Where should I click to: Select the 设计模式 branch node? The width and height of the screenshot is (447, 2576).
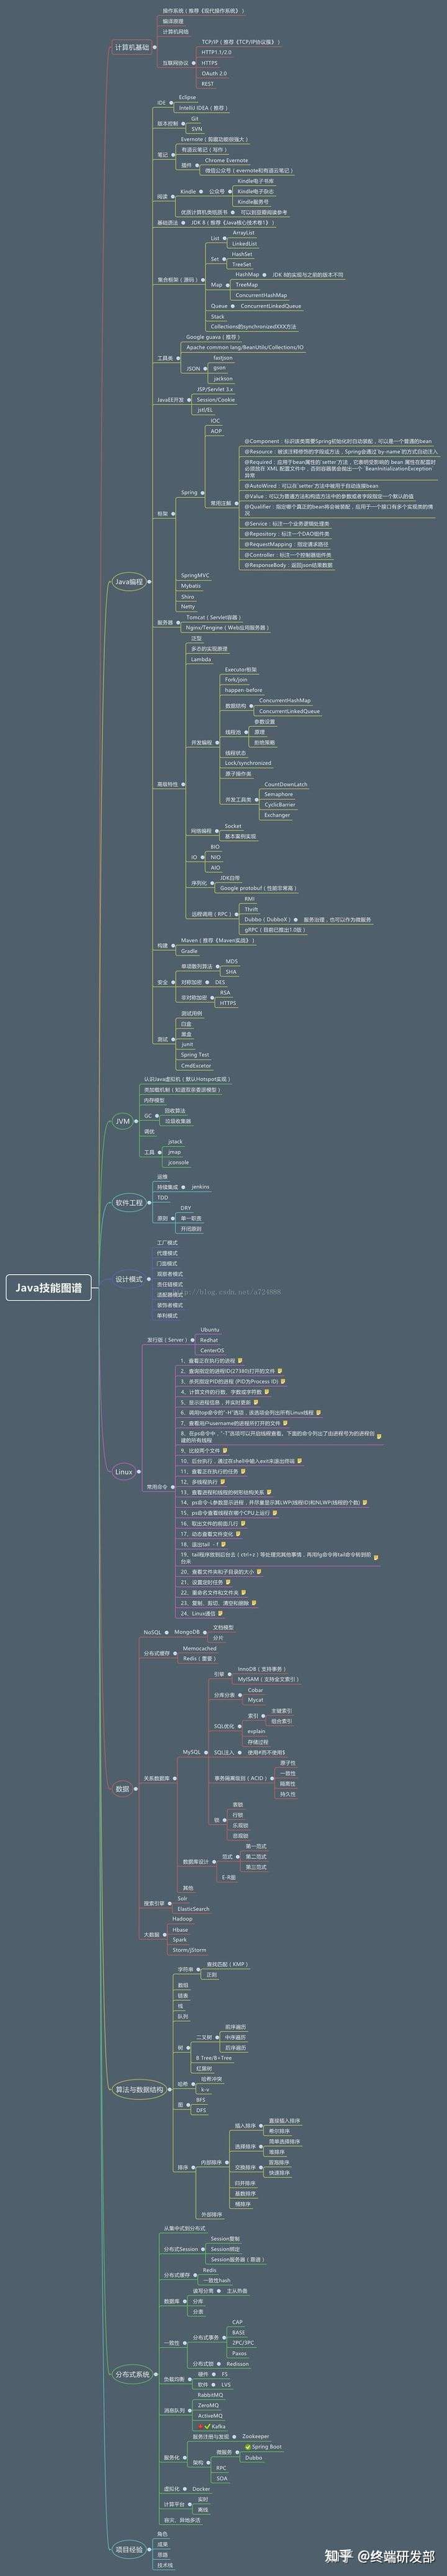click(129, 1279)
